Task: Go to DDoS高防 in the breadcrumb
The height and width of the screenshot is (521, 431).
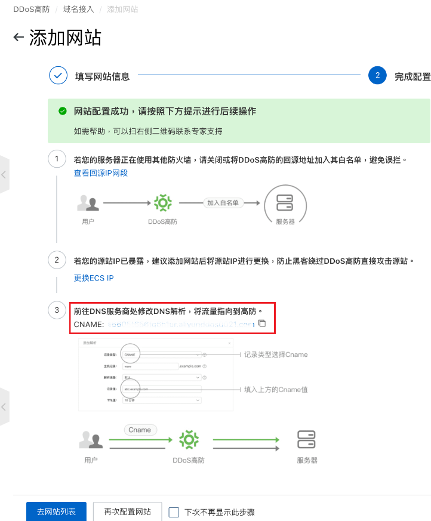Action: coord(32,10)
